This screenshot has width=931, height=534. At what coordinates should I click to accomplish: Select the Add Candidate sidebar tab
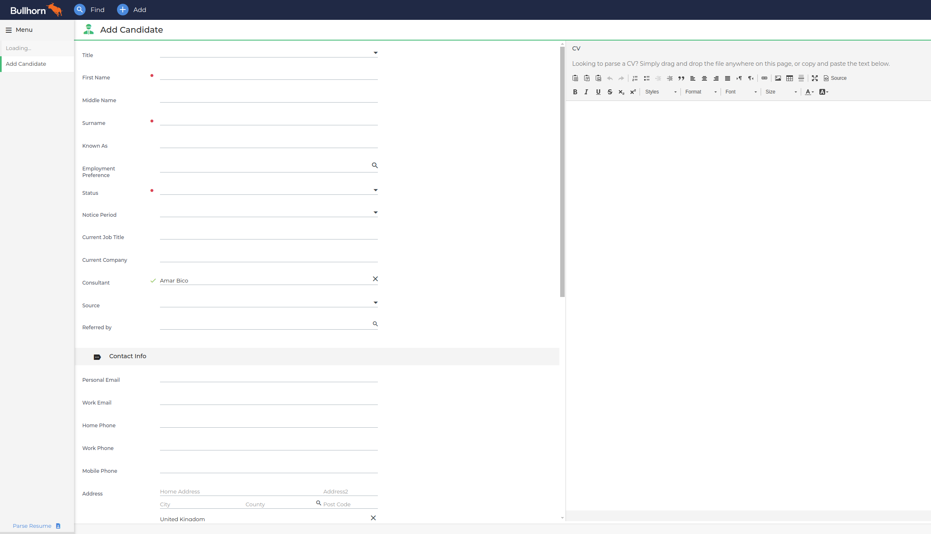26,64
